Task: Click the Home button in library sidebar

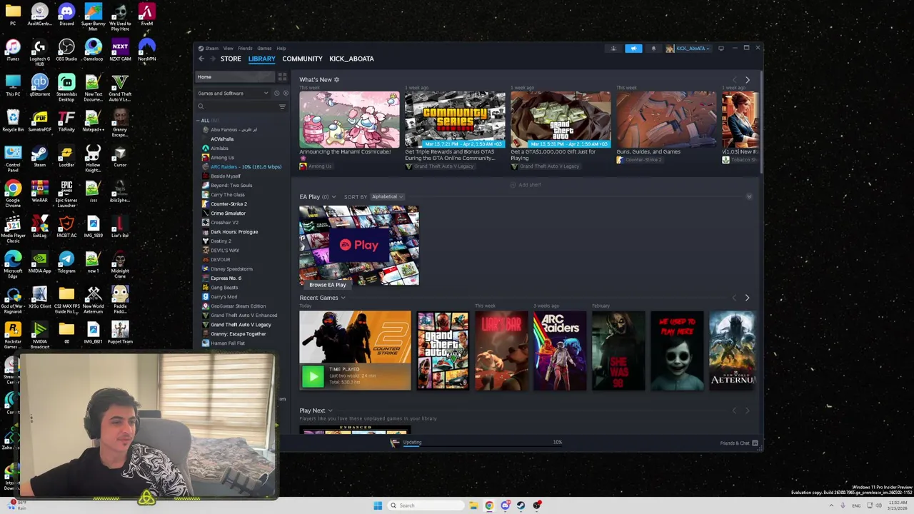Action: (x=235, y=76)
